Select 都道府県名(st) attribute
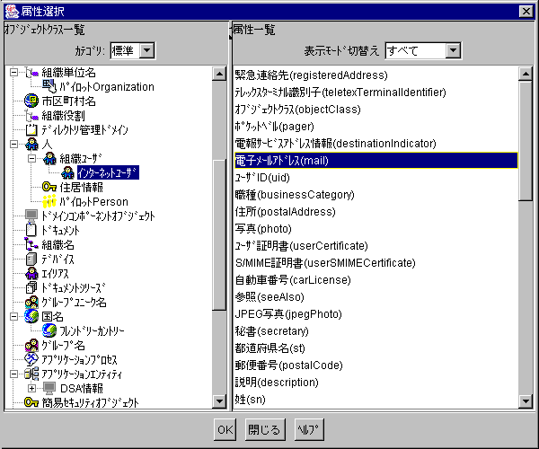 (x=376, y=348)
